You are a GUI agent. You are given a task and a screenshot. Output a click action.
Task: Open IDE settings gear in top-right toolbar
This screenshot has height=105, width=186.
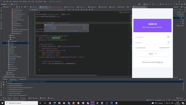click(x=185, y=4)
